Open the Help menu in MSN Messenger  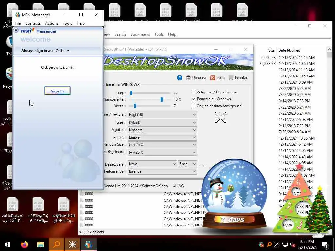click(80, 23)
